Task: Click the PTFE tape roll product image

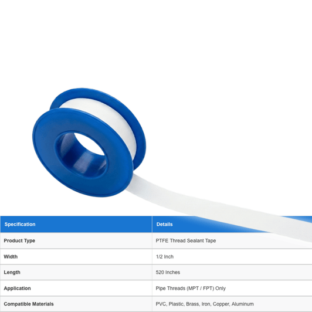Action: pos(89,143)
